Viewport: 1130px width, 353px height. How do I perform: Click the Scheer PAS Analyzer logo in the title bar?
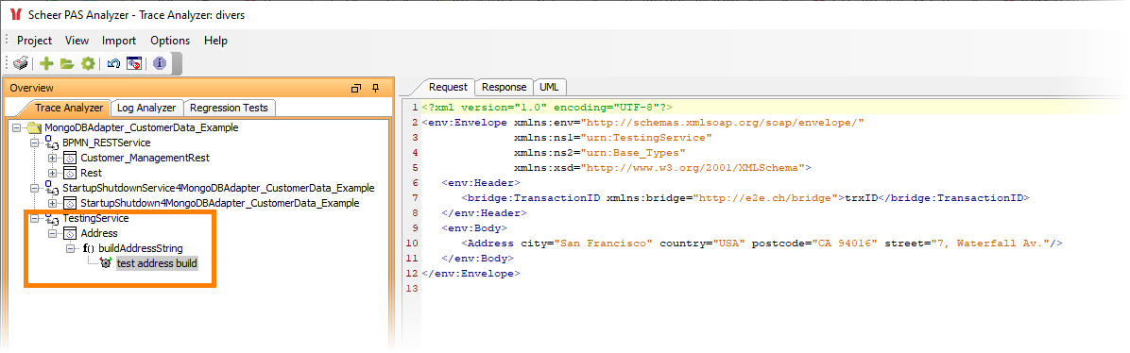pos(15,14)
